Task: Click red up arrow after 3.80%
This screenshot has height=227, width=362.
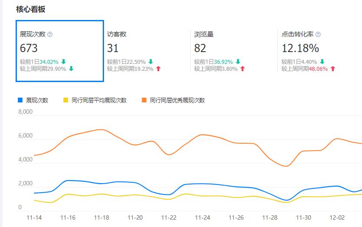Action: pyautogui.click(x=242, y=69)
